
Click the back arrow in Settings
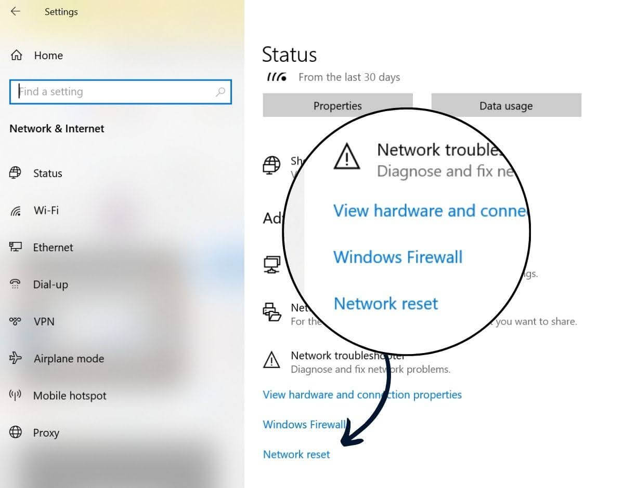(16, 11)
